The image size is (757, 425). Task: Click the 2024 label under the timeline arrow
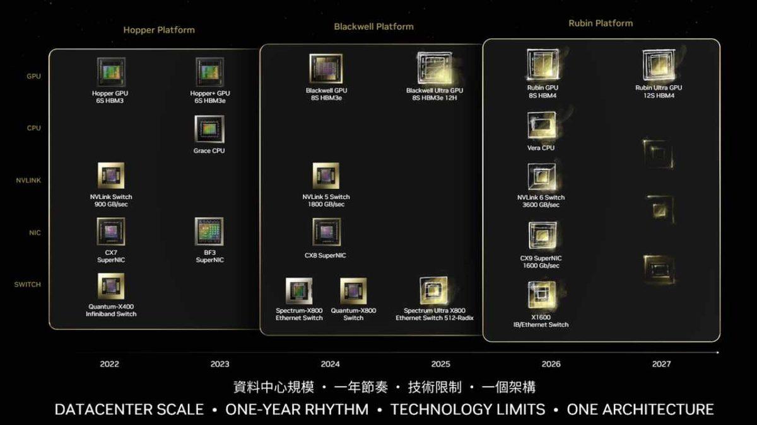(x=331, y=363)
